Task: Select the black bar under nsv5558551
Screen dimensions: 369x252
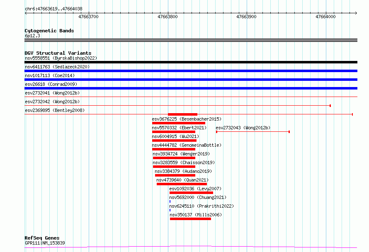Action: tap(191, 62)
